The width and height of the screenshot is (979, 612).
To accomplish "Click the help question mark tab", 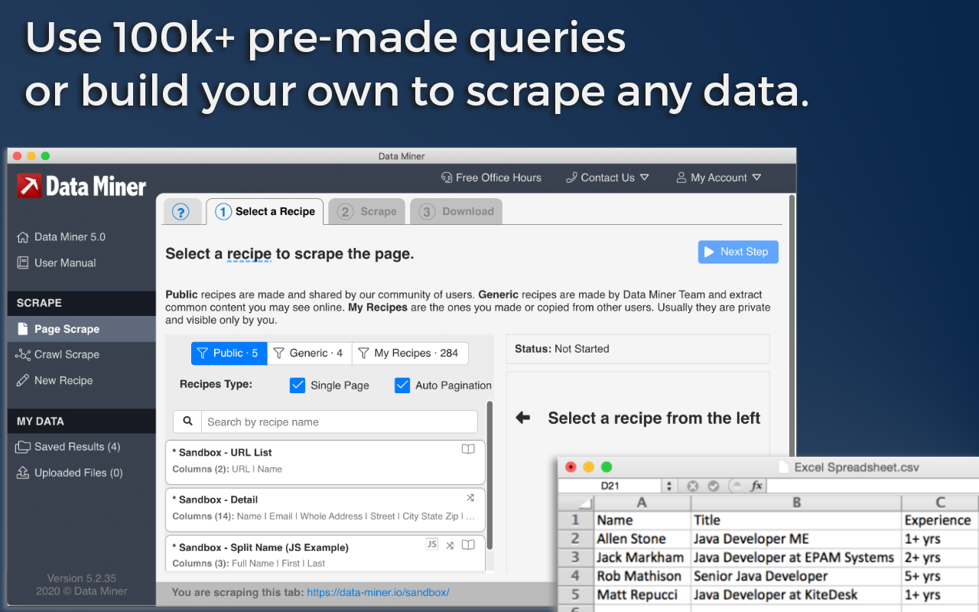I will (x=183, y=212).
